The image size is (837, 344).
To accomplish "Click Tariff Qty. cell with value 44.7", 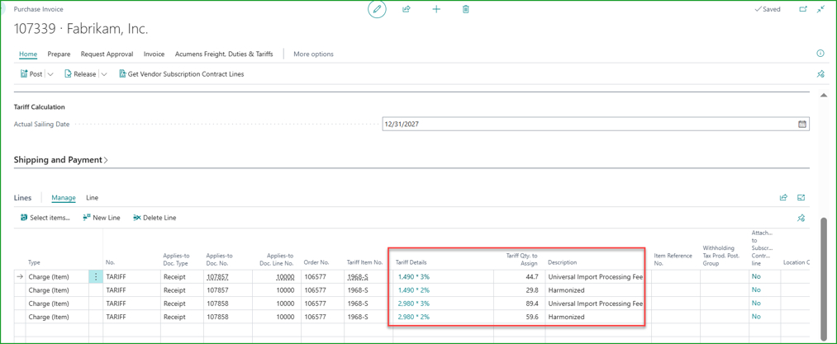I will [520, 276].
